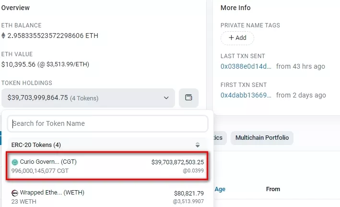Sort the ERC-20 Tokens list
The image size is (340, 207).
click(197, 145)
